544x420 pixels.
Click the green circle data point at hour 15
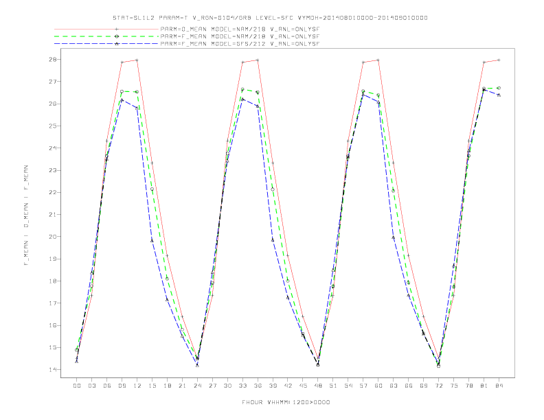coord(152,189)
